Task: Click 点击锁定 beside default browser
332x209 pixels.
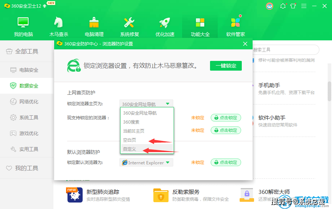Action: coord(226,162)
